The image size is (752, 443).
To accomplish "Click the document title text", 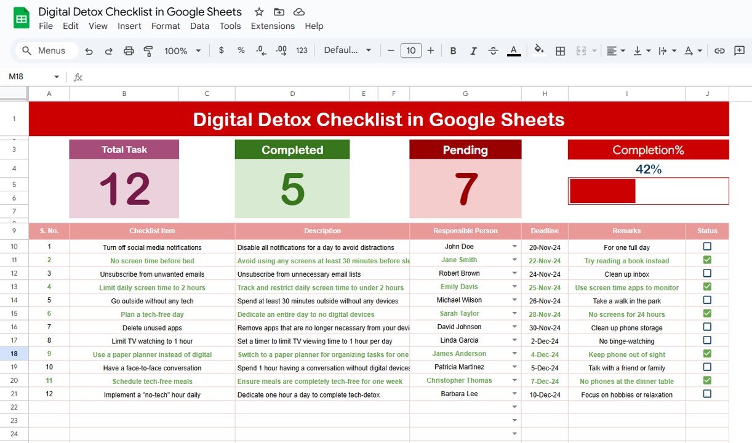I will point(140,12).
